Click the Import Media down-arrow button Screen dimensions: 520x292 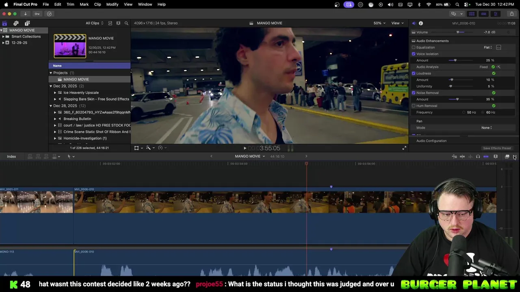pos(25,14)
